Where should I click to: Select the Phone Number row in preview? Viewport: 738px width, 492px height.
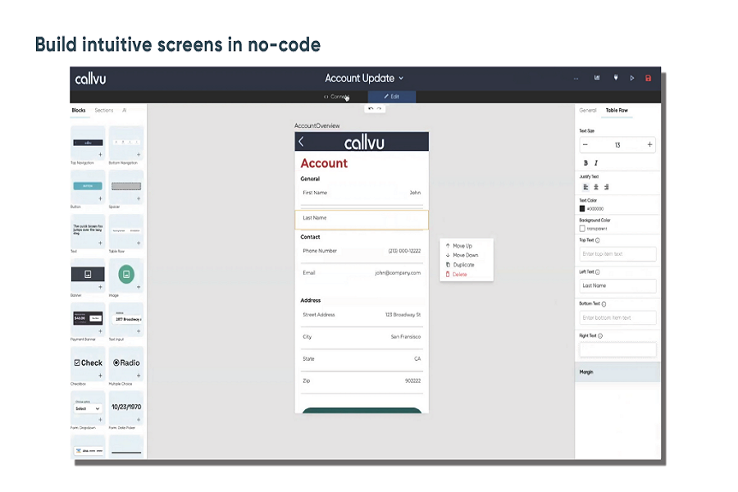tap(362, 252)
